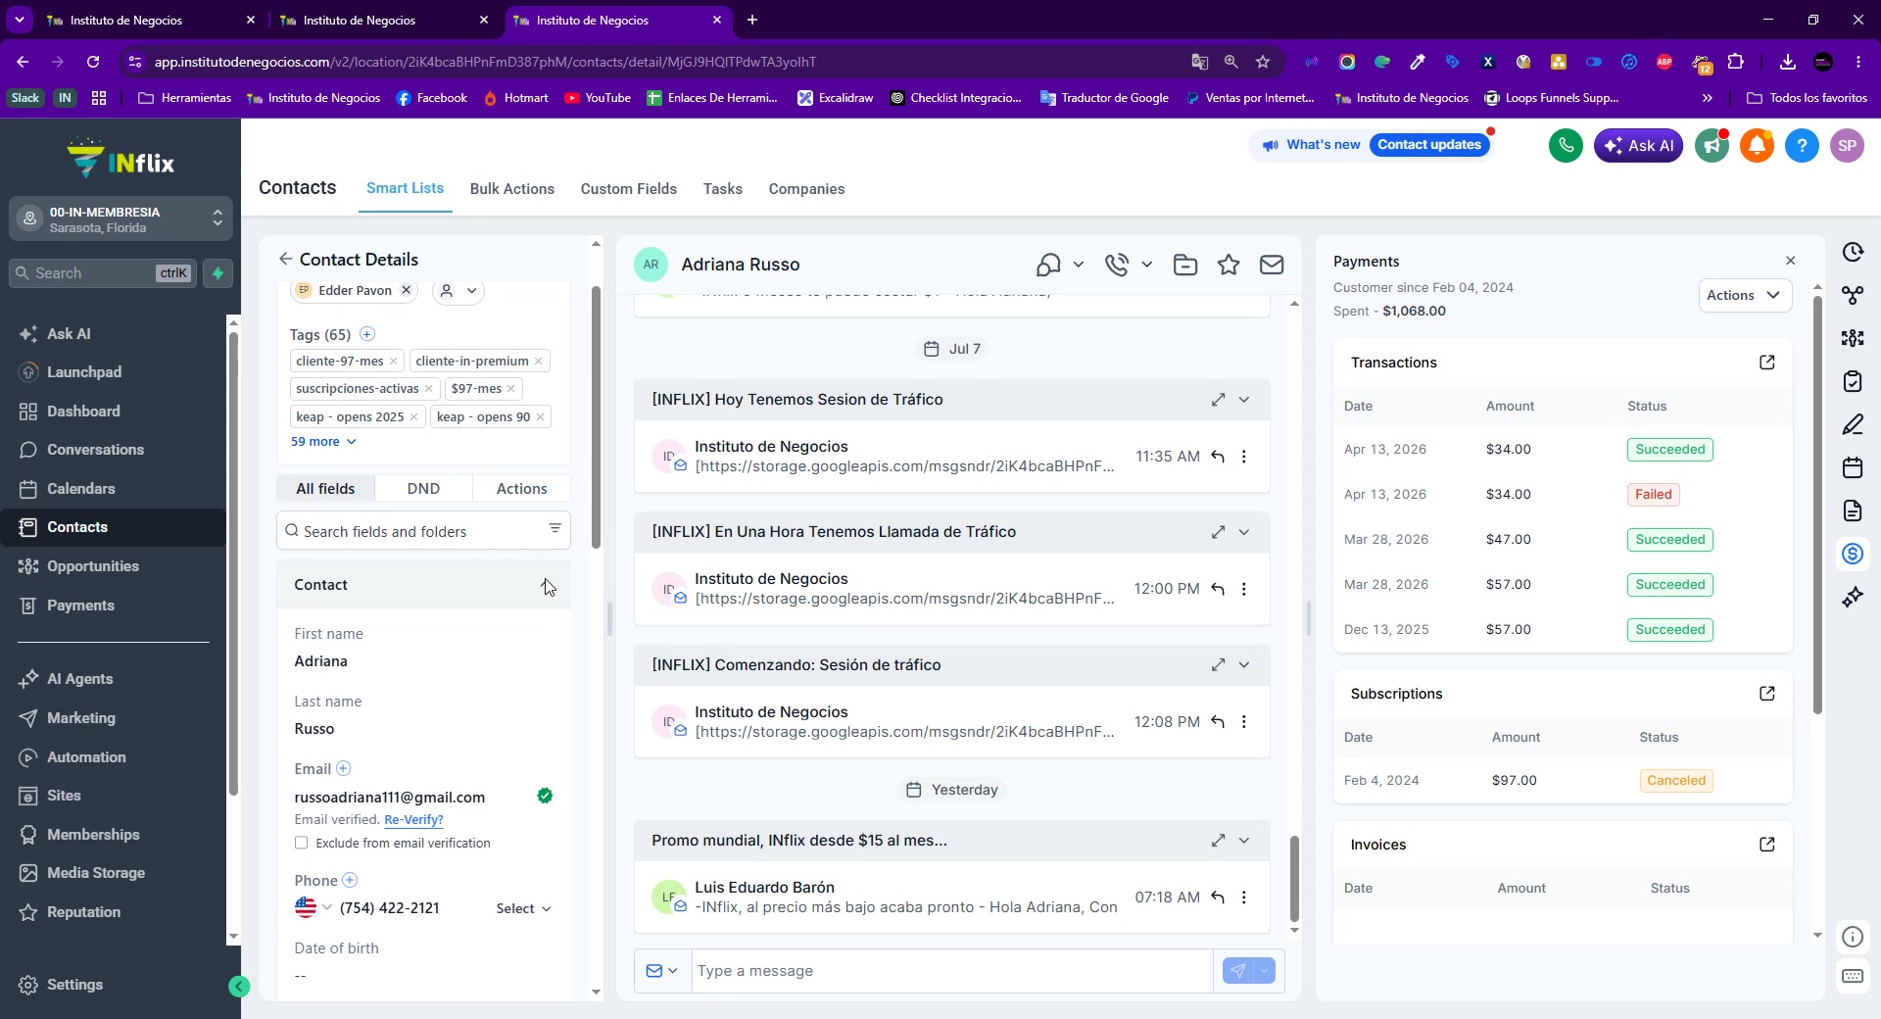Click the Ask AI button in header
The image size is (1881, 1019).
point(1638,146)
